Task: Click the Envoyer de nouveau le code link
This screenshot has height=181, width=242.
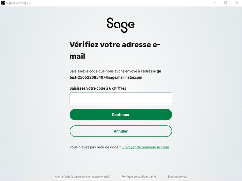Action: [146, 147]
